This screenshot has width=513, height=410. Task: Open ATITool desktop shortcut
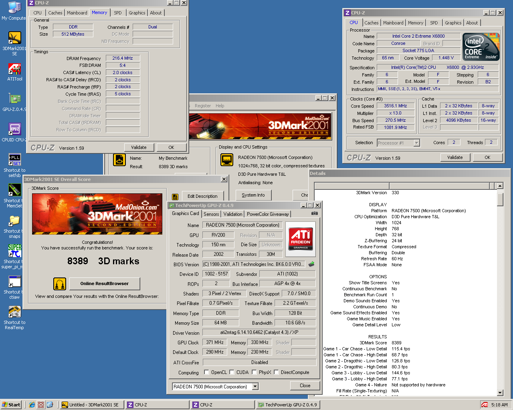pos(14,72)
